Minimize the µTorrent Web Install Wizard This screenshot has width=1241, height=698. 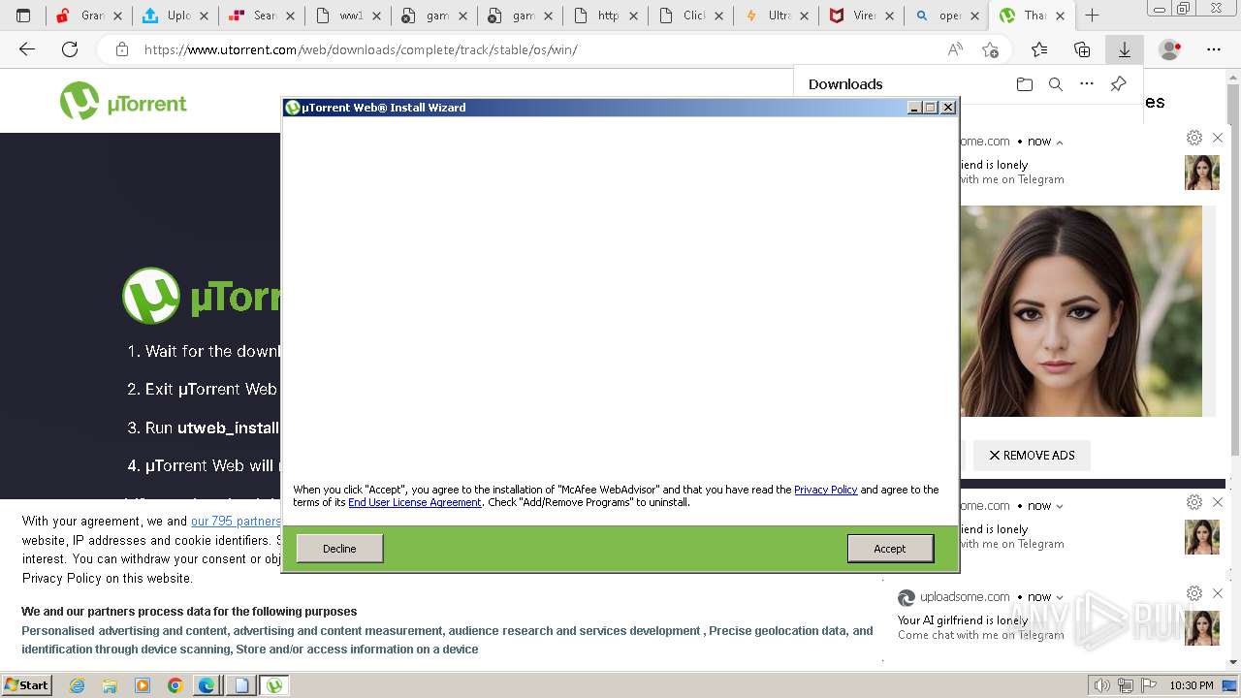[x=914, y=108]
